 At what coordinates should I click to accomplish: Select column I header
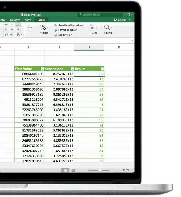click(59, 47)
